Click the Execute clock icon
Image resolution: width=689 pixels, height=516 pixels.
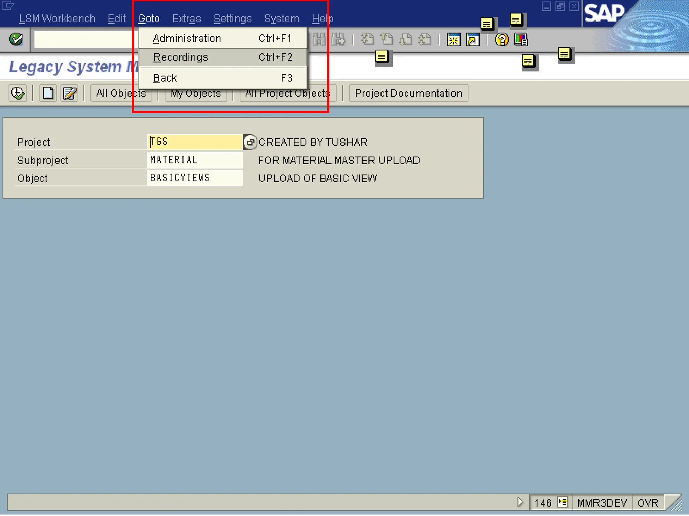coord(17,93)
